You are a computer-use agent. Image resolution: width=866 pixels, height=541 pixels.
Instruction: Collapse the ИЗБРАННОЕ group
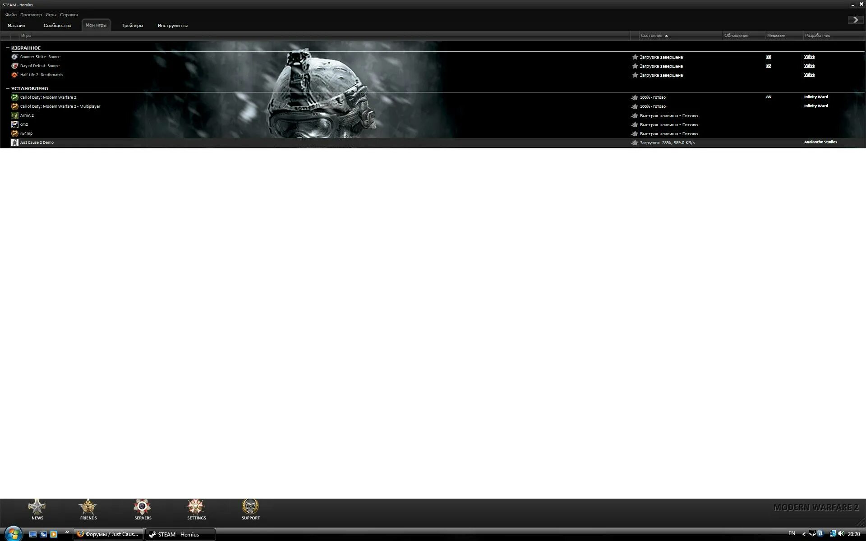(7, 48)
